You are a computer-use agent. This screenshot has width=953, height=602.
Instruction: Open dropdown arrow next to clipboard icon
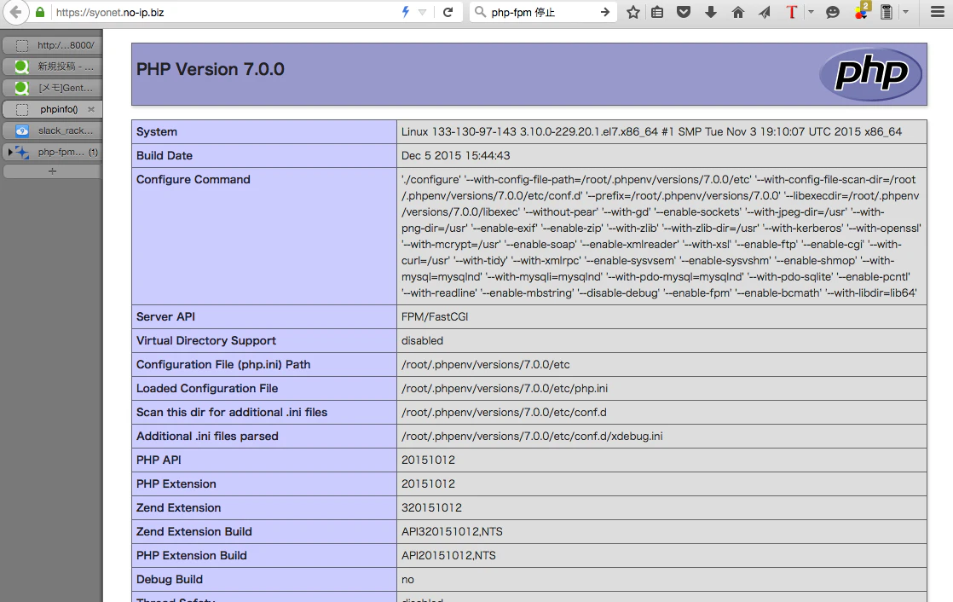pos(905,12)
